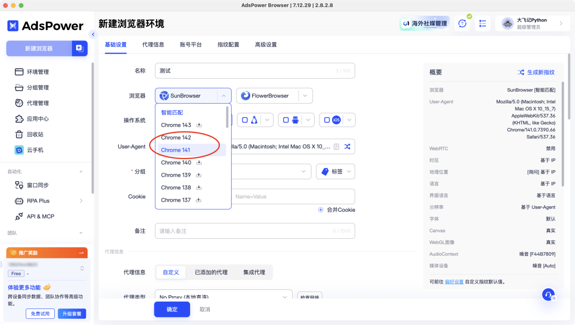The height and width of the screenshot is (325, 575).
Task: Click into the Cookie input field
Action: tap(293, 196)
